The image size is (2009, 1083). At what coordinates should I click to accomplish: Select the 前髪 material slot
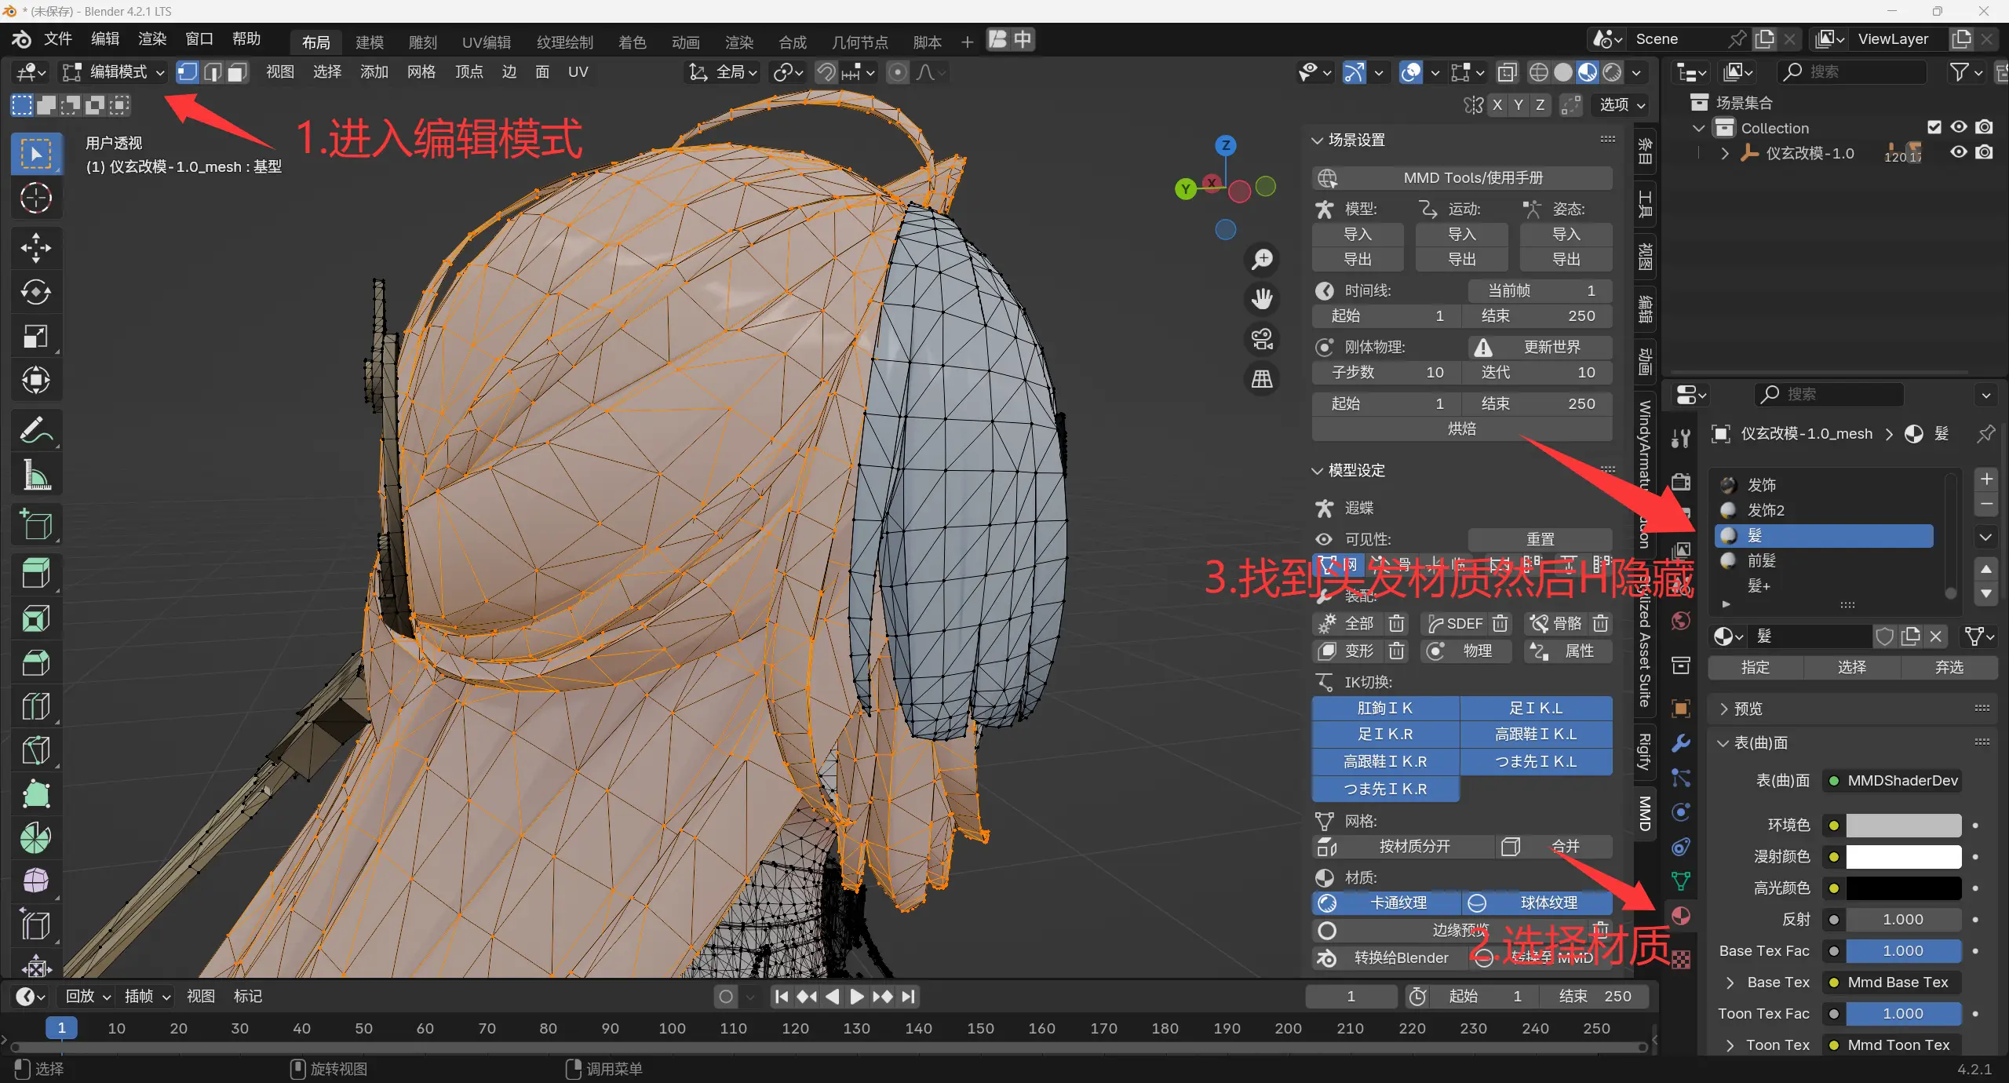tap(1761, 560)
